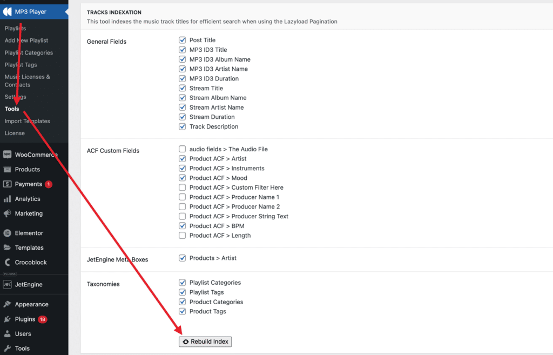
Task: Click the WooCommerce sidebar icon
Action: point(7,155)
